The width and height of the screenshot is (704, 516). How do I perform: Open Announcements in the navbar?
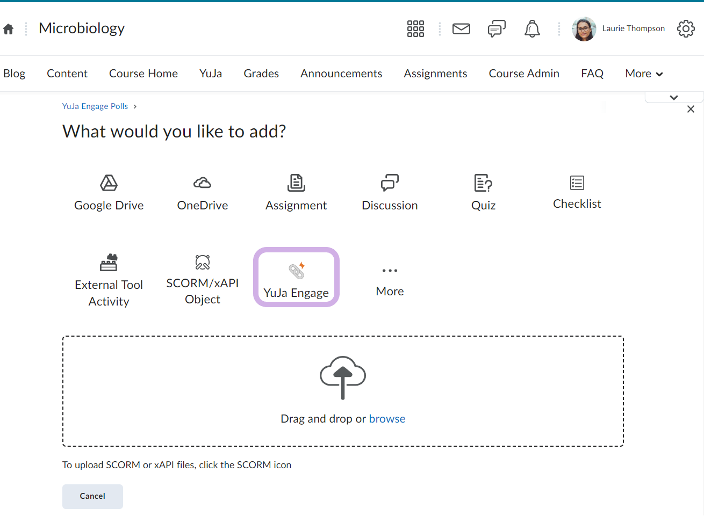pos(341,74)
